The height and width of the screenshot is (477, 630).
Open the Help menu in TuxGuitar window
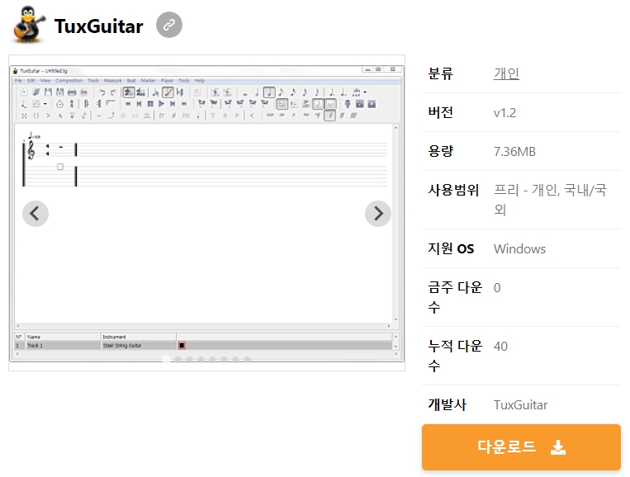[200, 81]
